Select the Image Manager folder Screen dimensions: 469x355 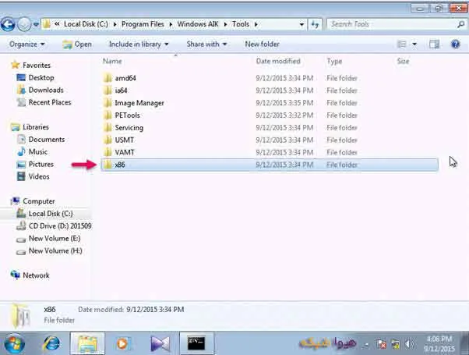[x=139, y=103]
